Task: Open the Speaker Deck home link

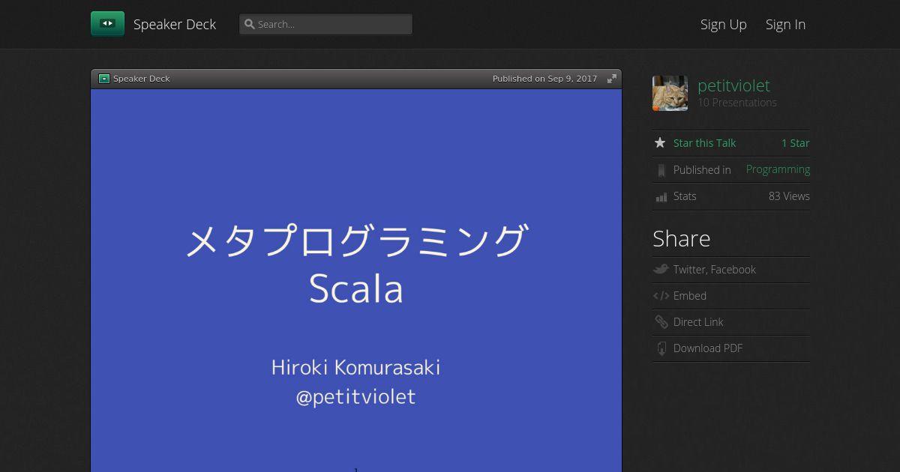Action: (175, 24)
